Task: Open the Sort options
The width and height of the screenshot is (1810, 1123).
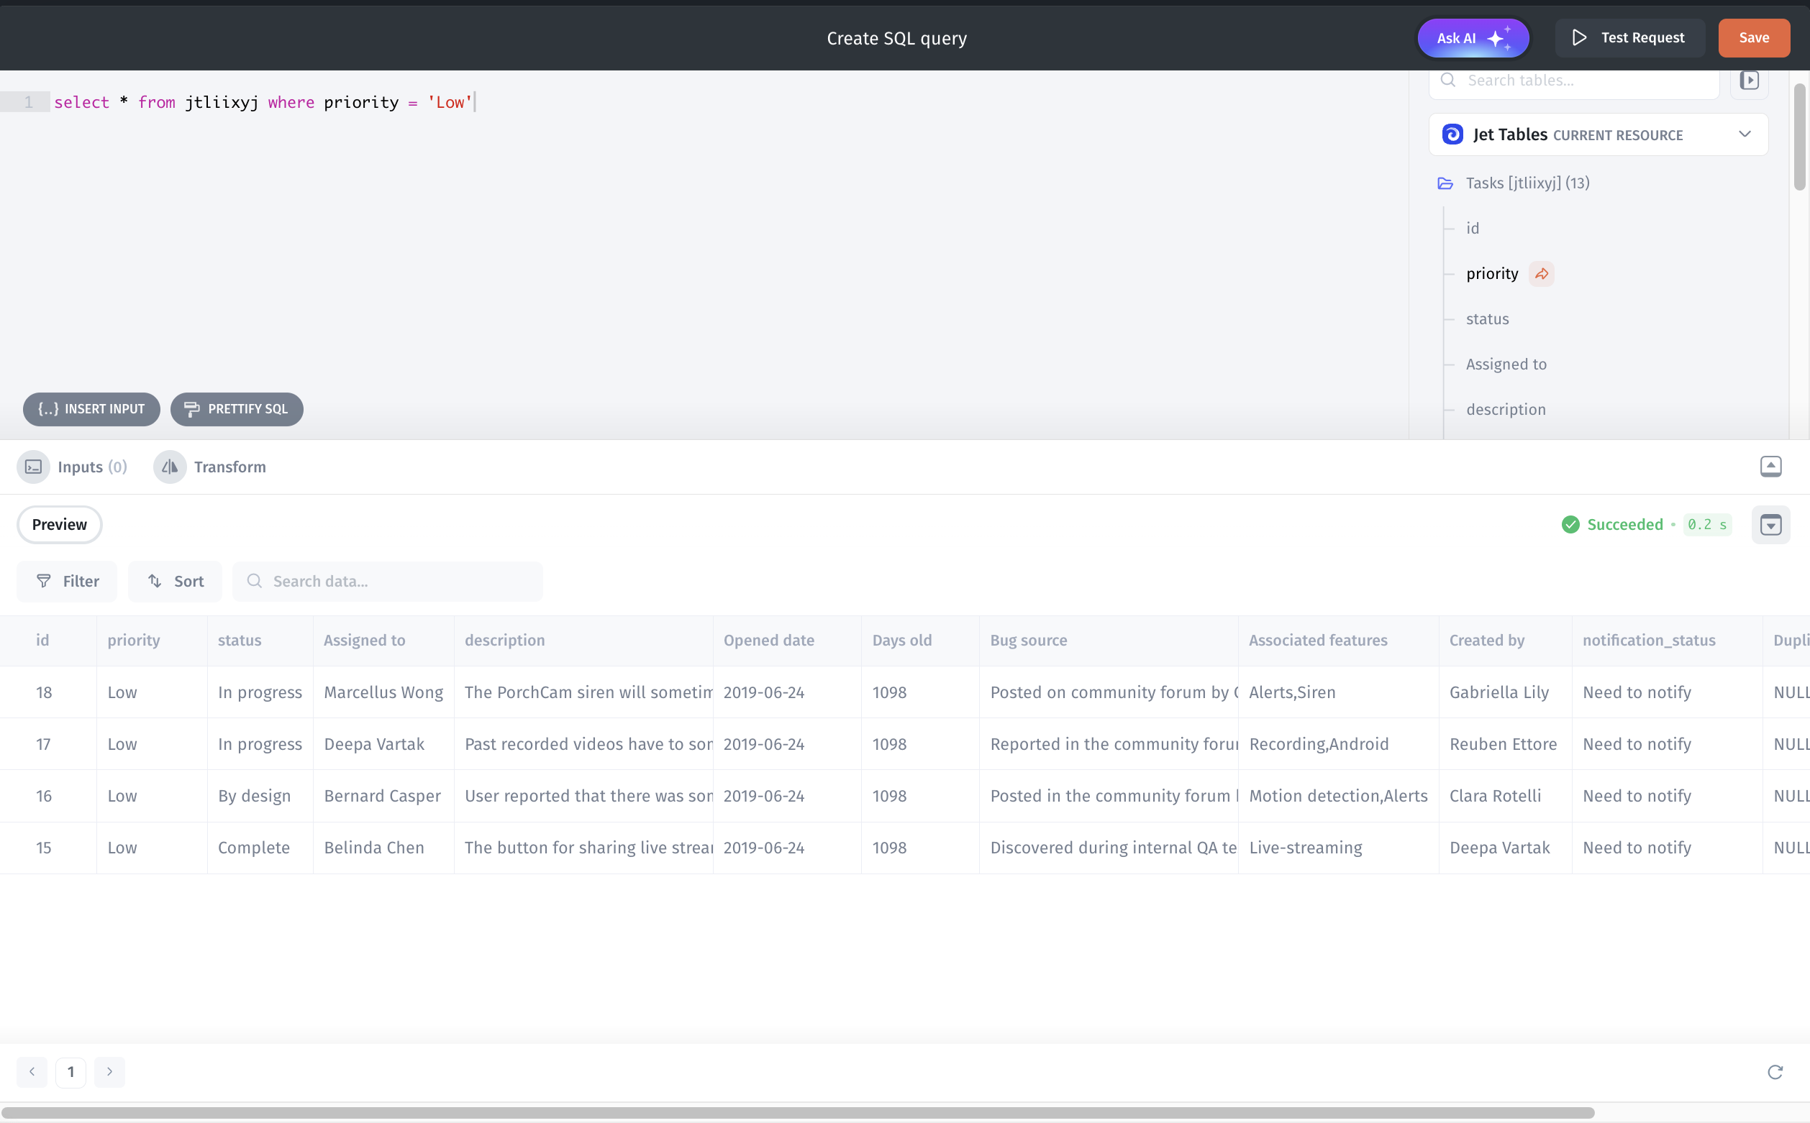Action: click(175, 582)
